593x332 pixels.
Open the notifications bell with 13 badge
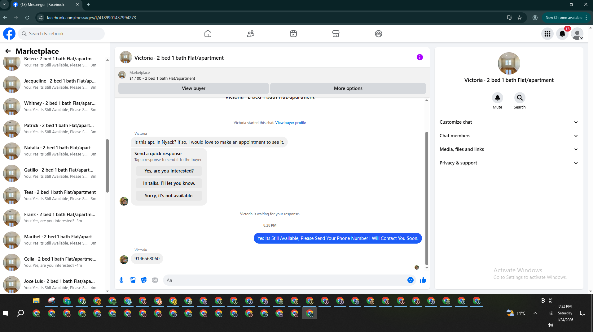pos(562,34)
